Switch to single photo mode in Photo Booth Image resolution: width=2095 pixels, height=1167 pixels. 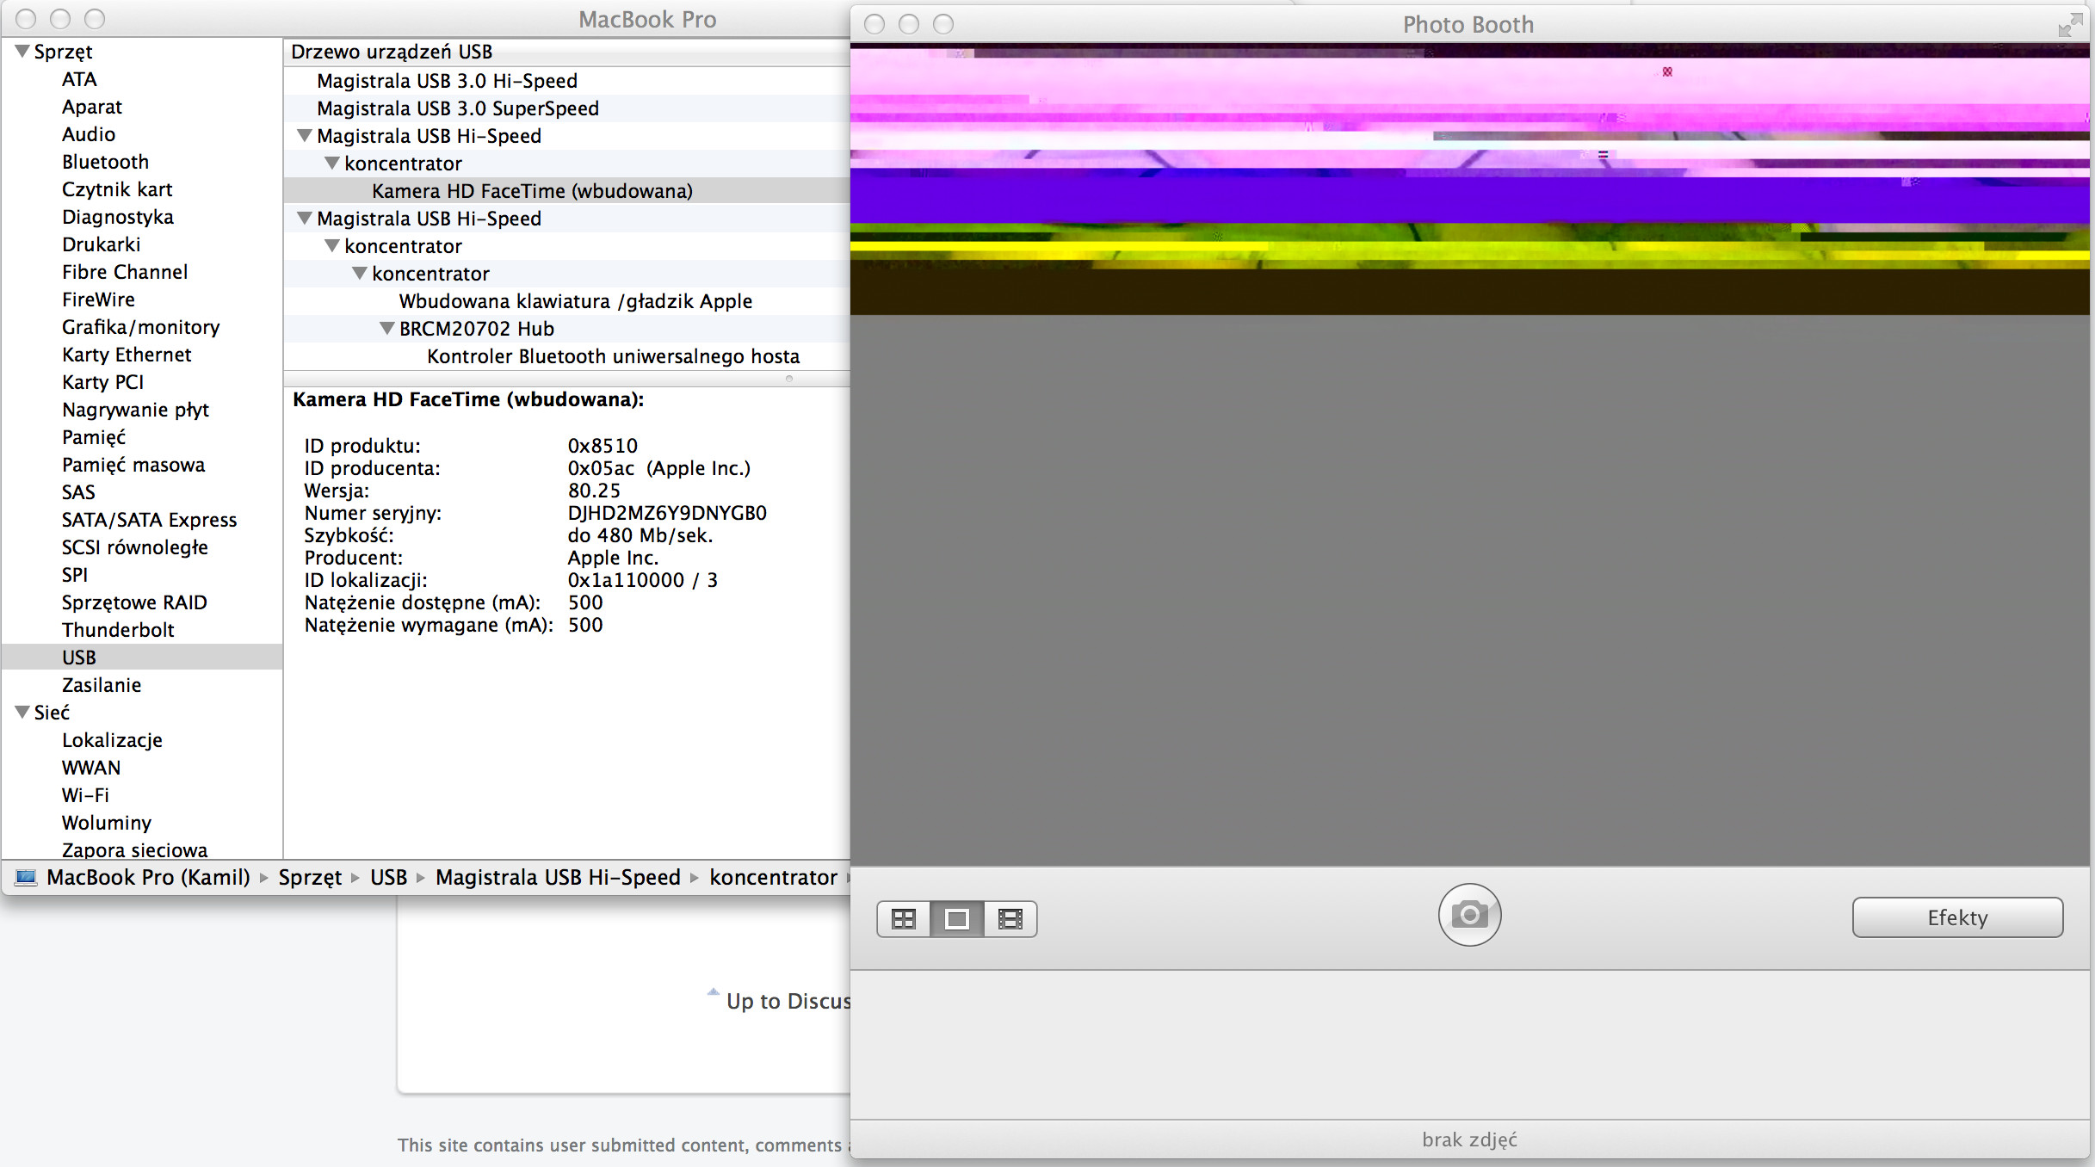[956, 918]
